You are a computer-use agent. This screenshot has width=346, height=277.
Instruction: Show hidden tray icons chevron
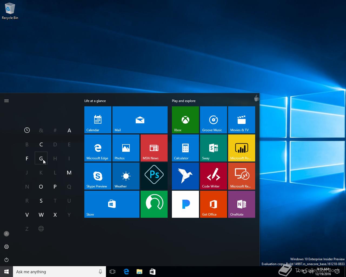(298, 272)
